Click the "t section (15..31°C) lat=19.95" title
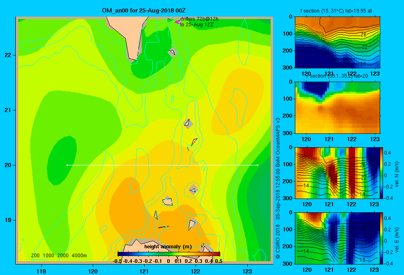 (336, 11)
